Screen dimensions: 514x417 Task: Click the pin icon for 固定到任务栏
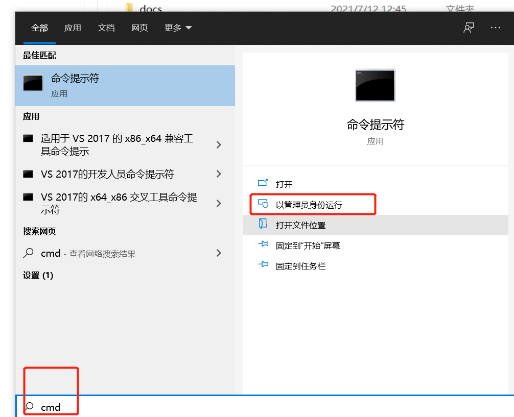click(x=263, y=264)
